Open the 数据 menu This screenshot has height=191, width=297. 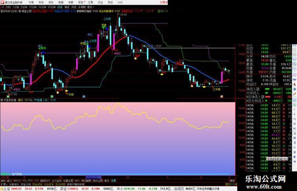[61, 2]
